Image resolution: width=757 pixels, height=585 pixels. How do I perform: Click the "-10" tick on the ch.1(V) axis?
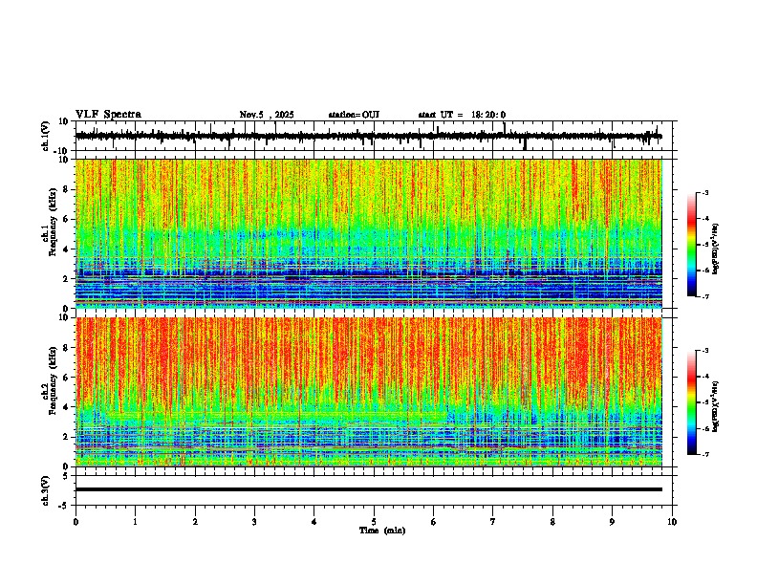pos(62,151)
